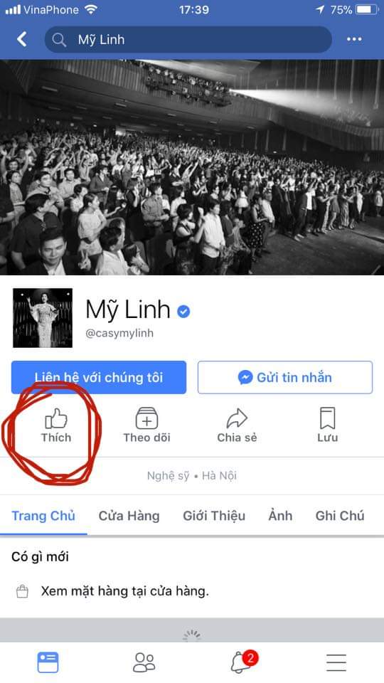Go to News Feed icon in bottom bar
This screenshot has height=683, width=384.
click(x=48, y=662)
